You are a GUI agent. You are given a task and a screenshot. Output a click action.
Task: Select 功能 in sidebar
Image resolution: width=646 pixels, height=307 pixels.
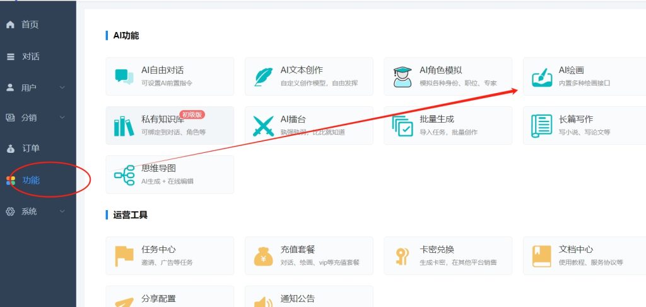31,180
